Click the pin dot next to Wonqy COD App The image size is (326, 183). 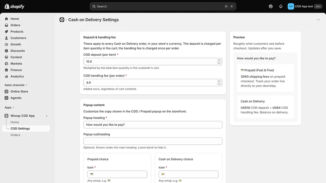[x=47, y=116]
